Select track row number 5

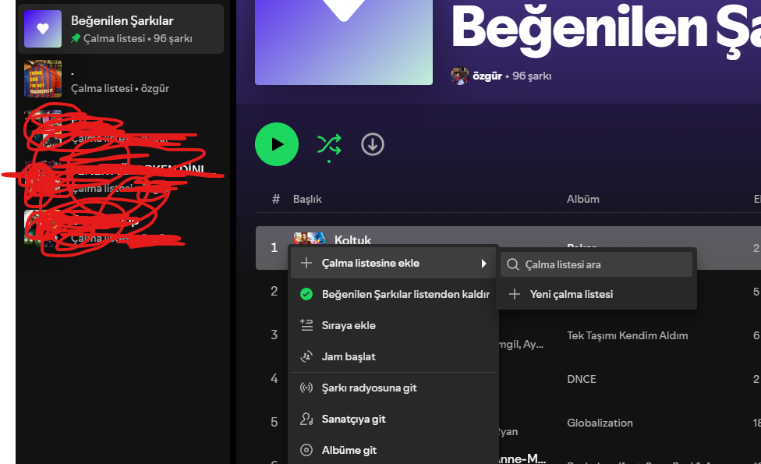coord(274,422)
